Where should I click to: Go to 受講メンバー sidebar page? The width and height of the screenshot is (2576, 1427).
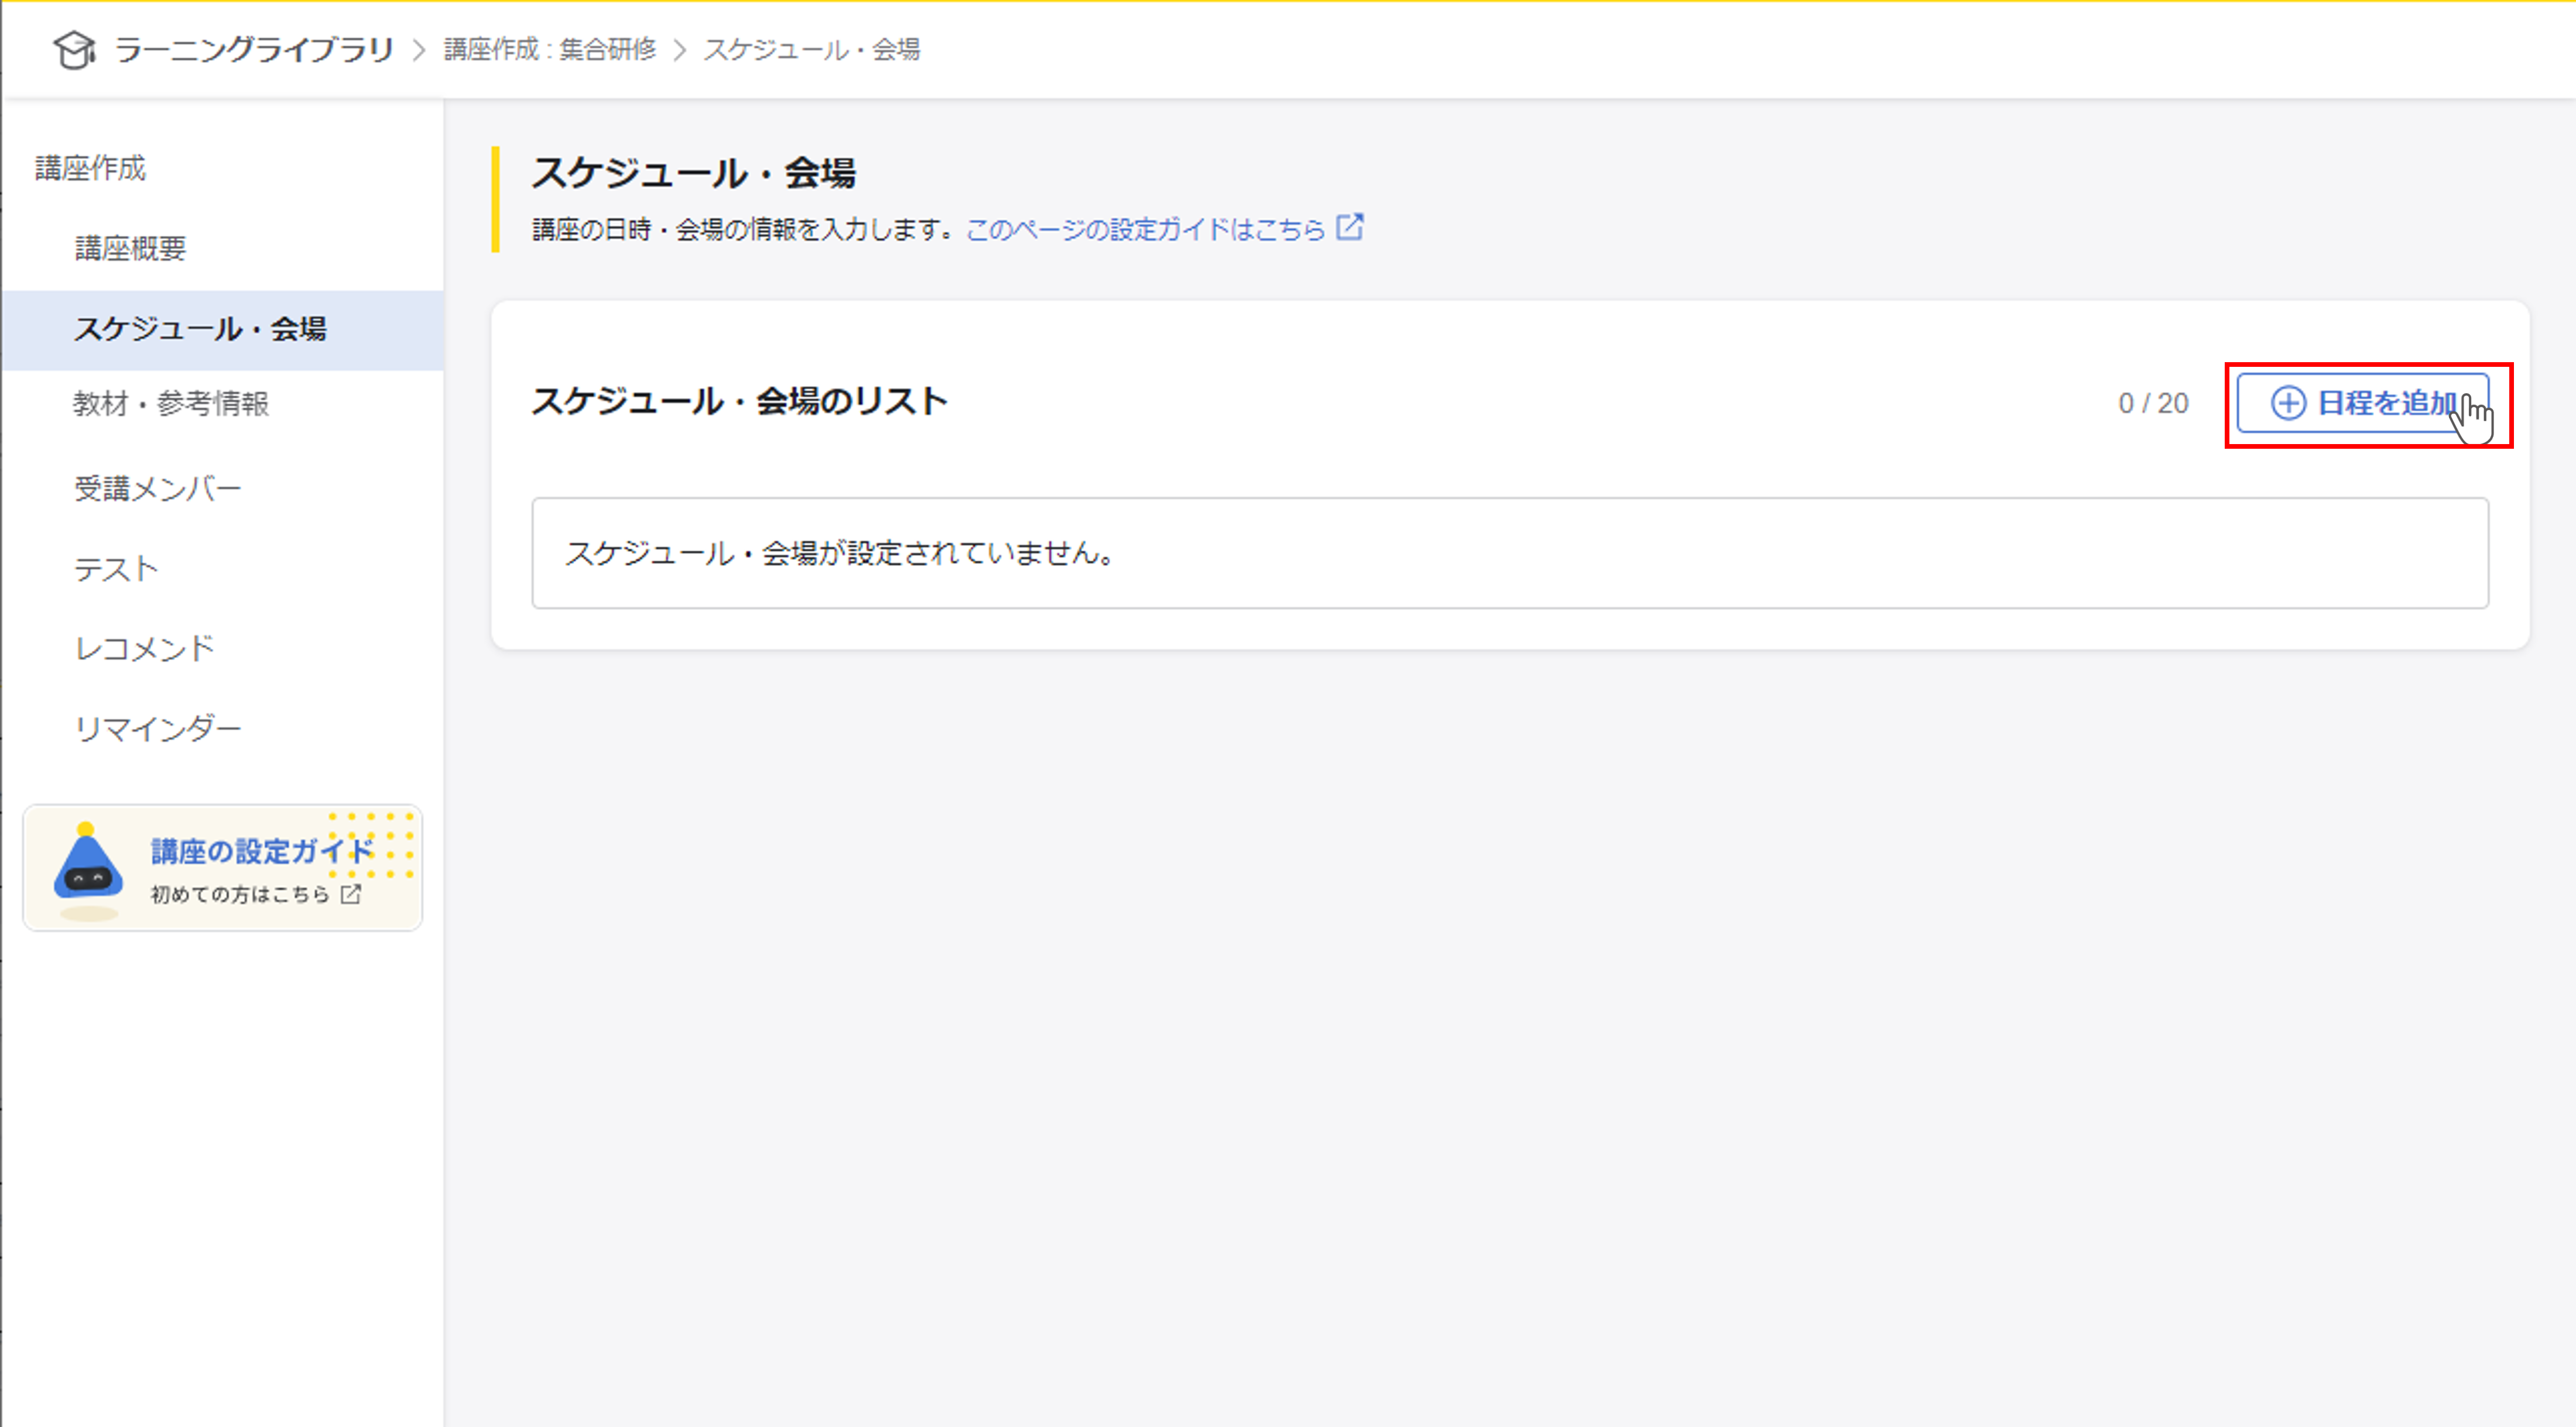[158, 489]
